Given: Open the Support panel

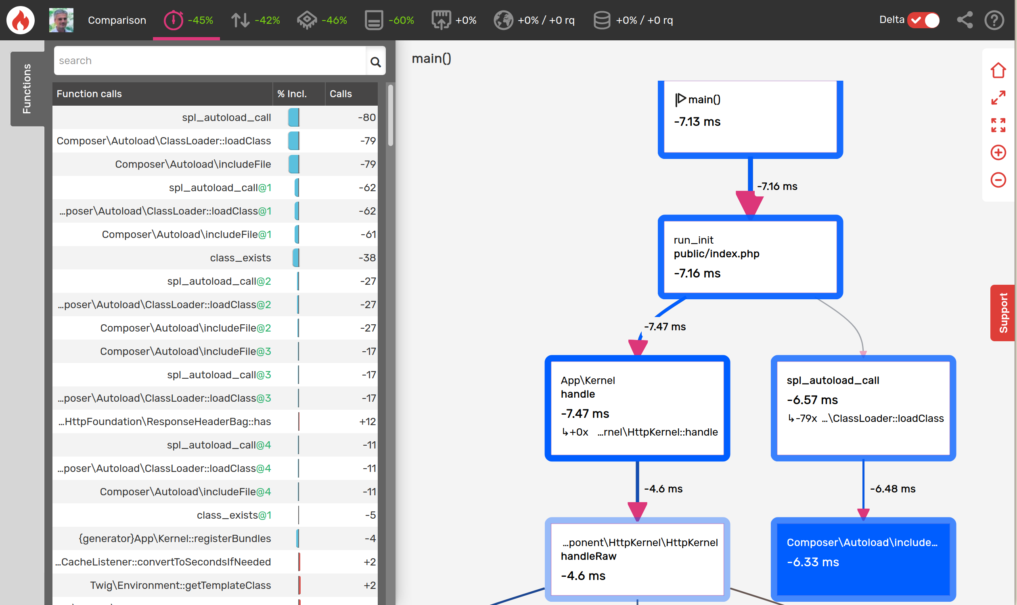Looking at the screenshot, I should [1003, 313].
